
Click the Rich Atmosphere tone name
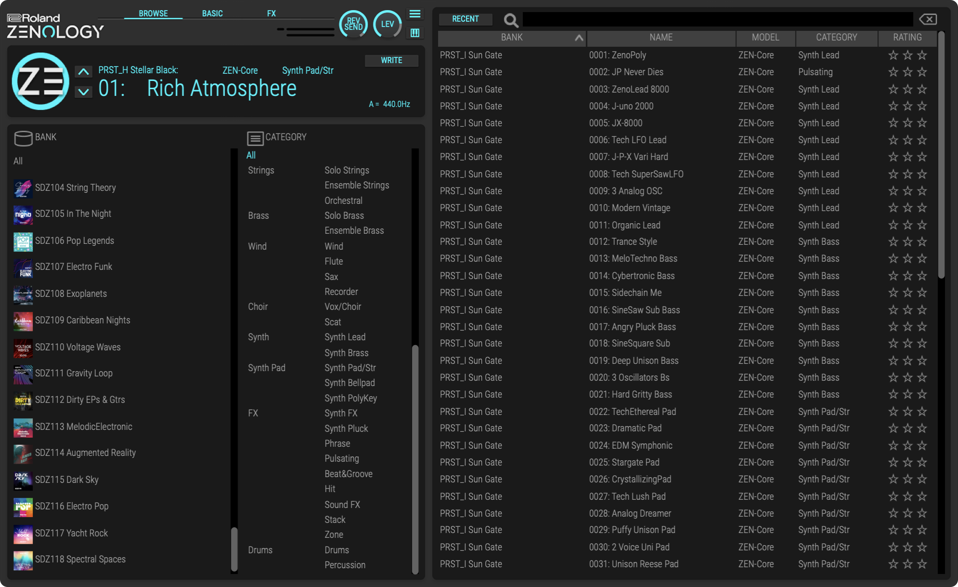point(222,89)
